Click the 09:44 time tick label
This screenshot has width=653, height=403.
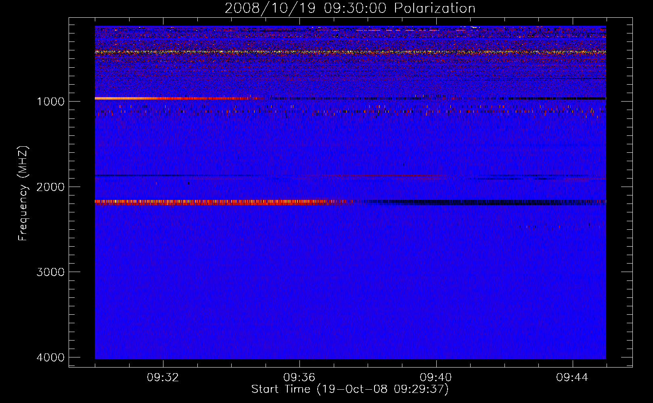[572, 378]
